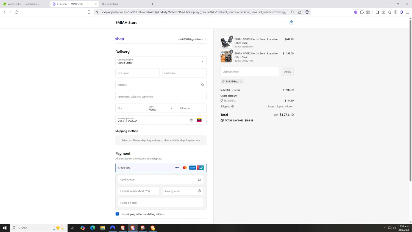Remove the EMIADEAL discount code
Viewport: 412px width, 232px height.
241,81
